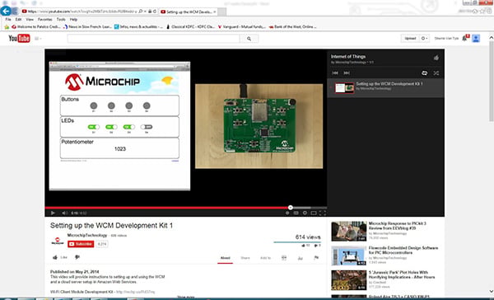Open the transcript icon
The image size is (494, 300).
tap(284, 258)
